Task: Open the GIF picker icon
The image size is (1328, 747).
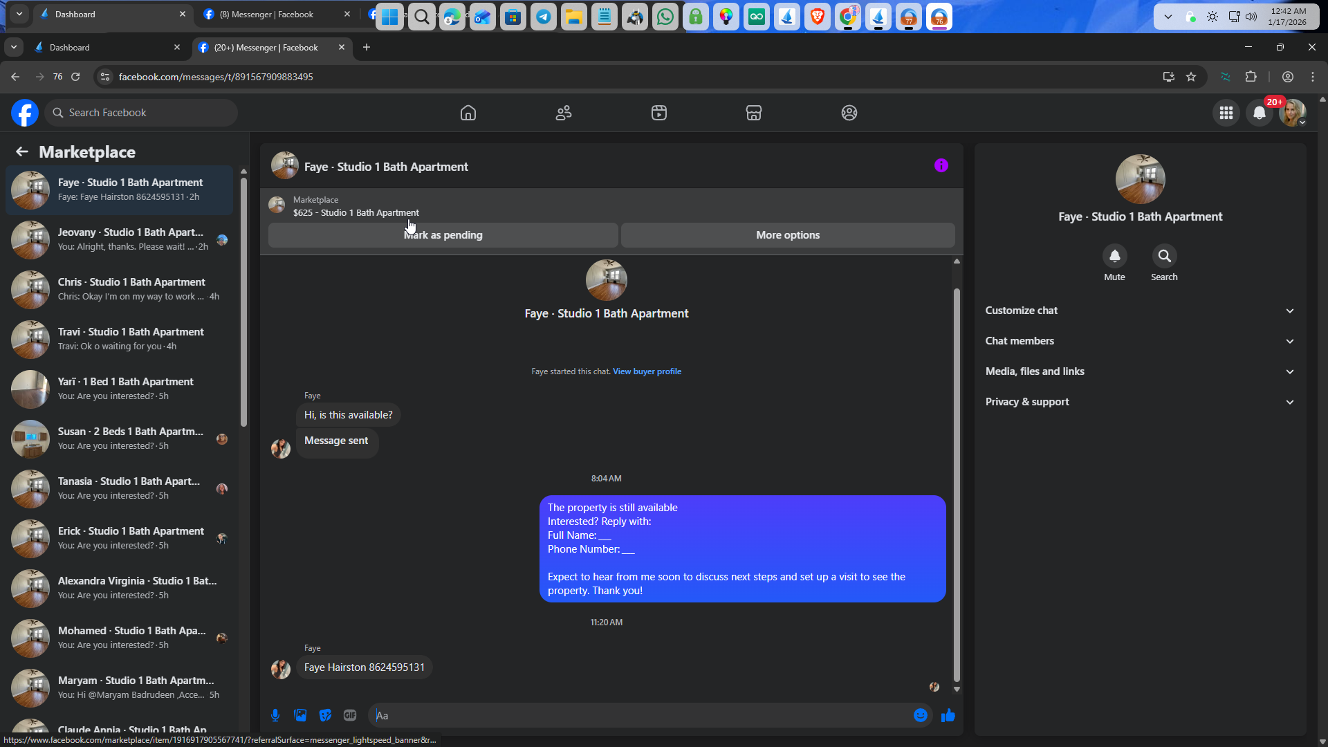Action: point(350,715)
